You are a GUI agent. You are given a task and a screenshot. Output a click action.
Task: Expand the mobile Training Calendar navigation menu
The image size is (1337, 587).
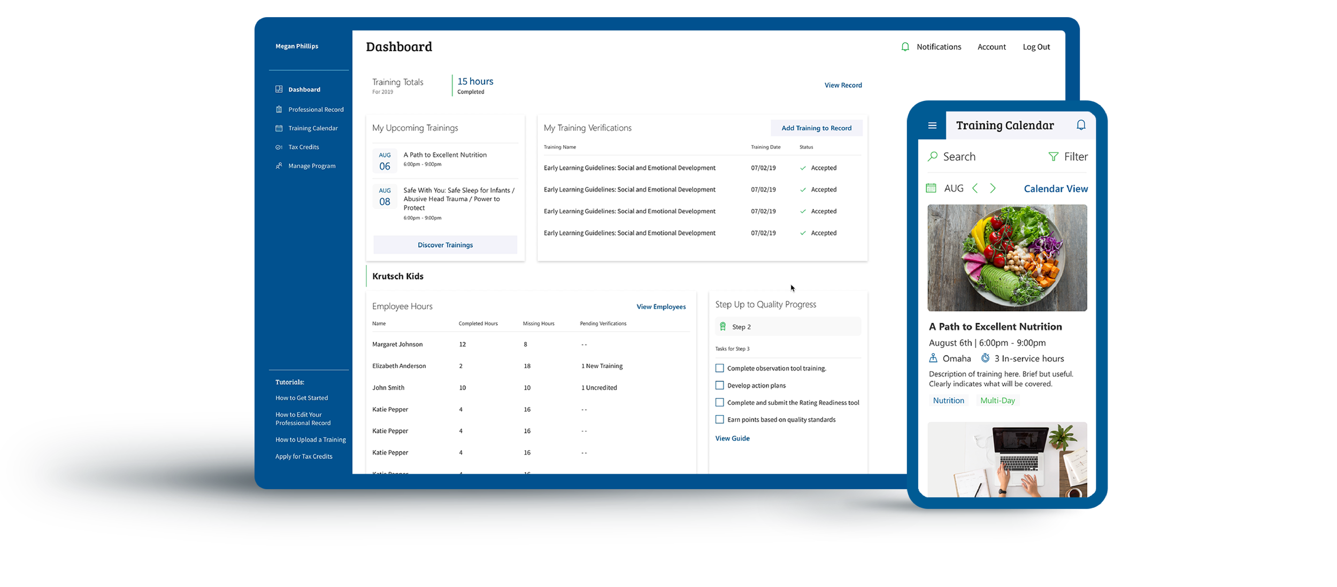(932, 125)
